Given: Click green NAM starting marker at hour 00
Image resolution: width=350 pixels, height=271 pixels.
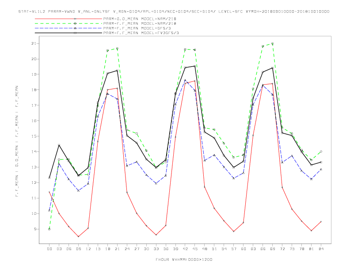Looking at the screenshot, I should tap(49, 229).
